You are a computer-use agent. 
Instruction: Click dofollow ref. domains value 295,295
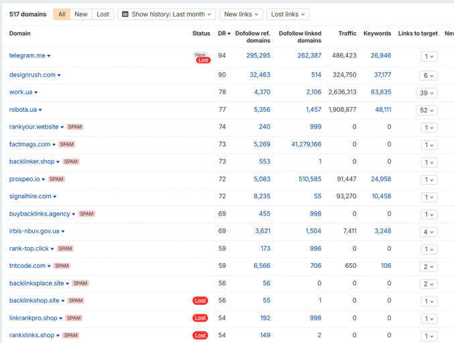click(258, 55)
